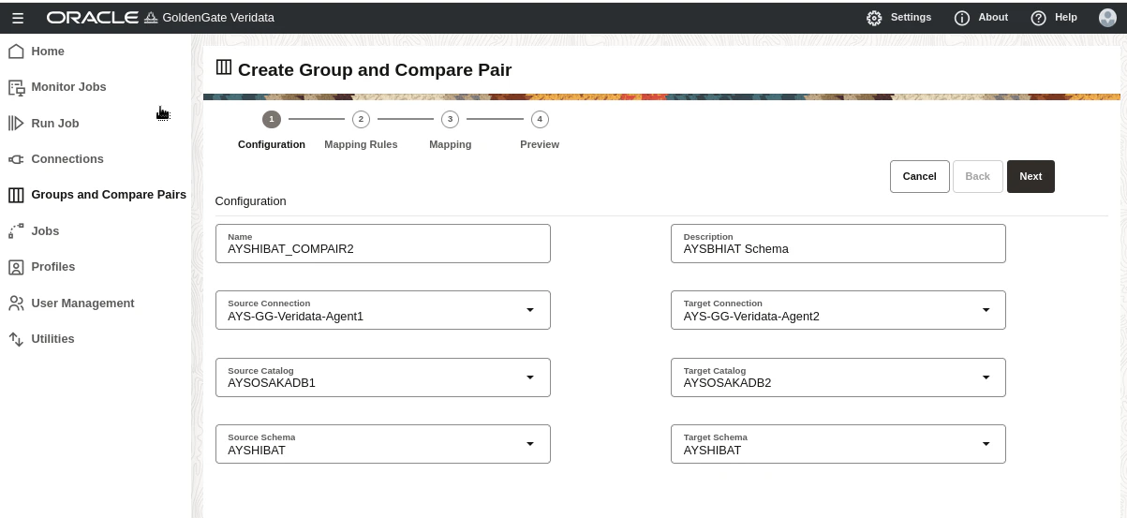Open the user profile avatar

click(1107, 18)
